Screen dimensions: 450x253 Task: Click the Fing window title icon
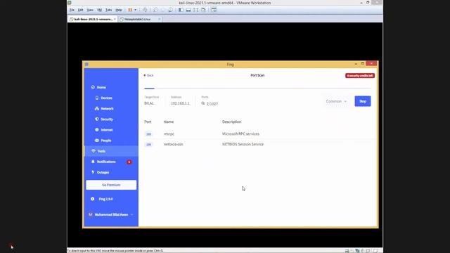[86, 64]
